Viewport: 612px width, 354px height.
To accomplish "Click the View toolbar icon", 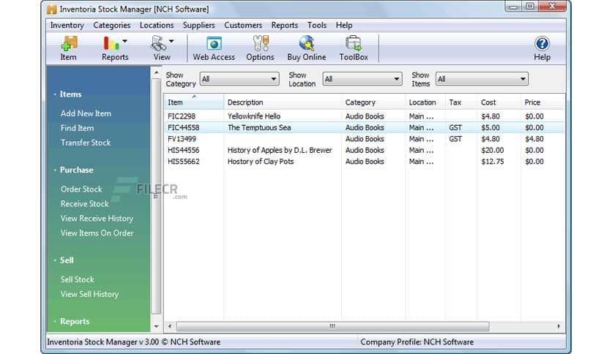I will 160,48.
